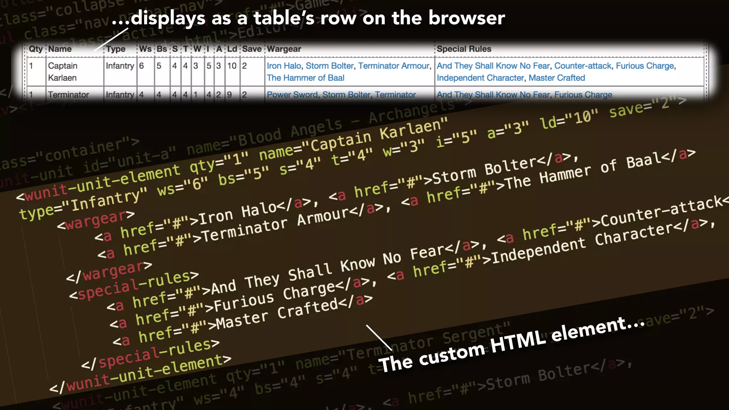Viewport: 729px width, 410px height.
Task: Select the Name column header
Action: (60, 49)
